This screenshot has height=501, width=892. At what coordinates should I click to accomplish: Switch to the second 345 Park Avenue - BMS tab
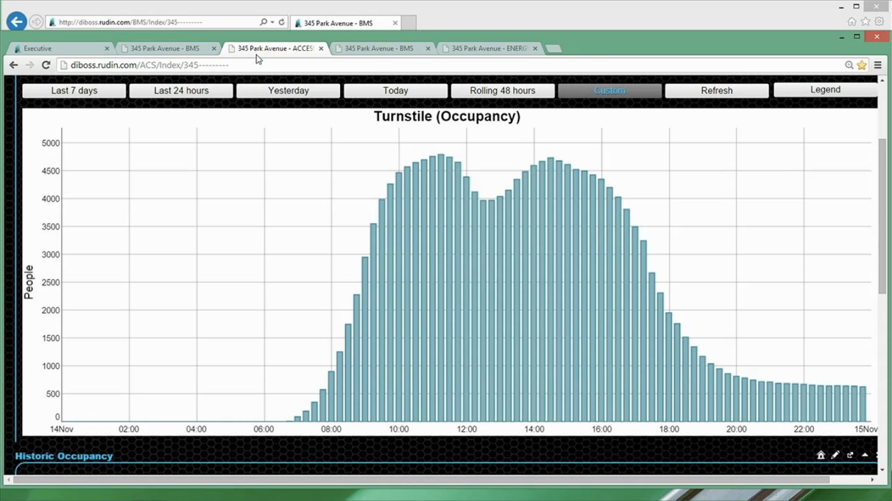coord(382,48)
